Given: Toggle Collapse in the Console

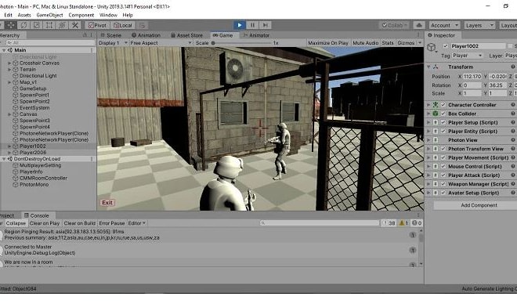Looking at the screenshot, I should click(x=16, y=223).
